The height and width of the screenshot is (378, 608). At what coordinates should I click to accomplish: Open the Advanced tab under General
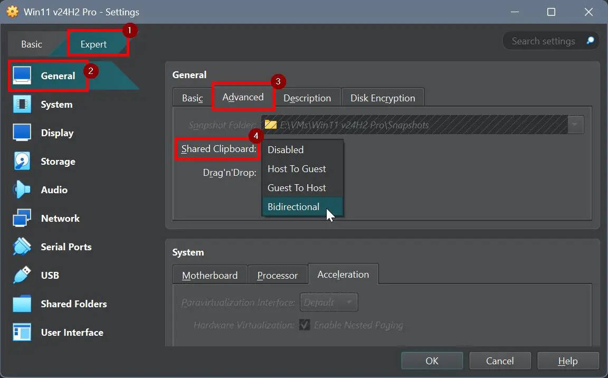coord(243,97)
